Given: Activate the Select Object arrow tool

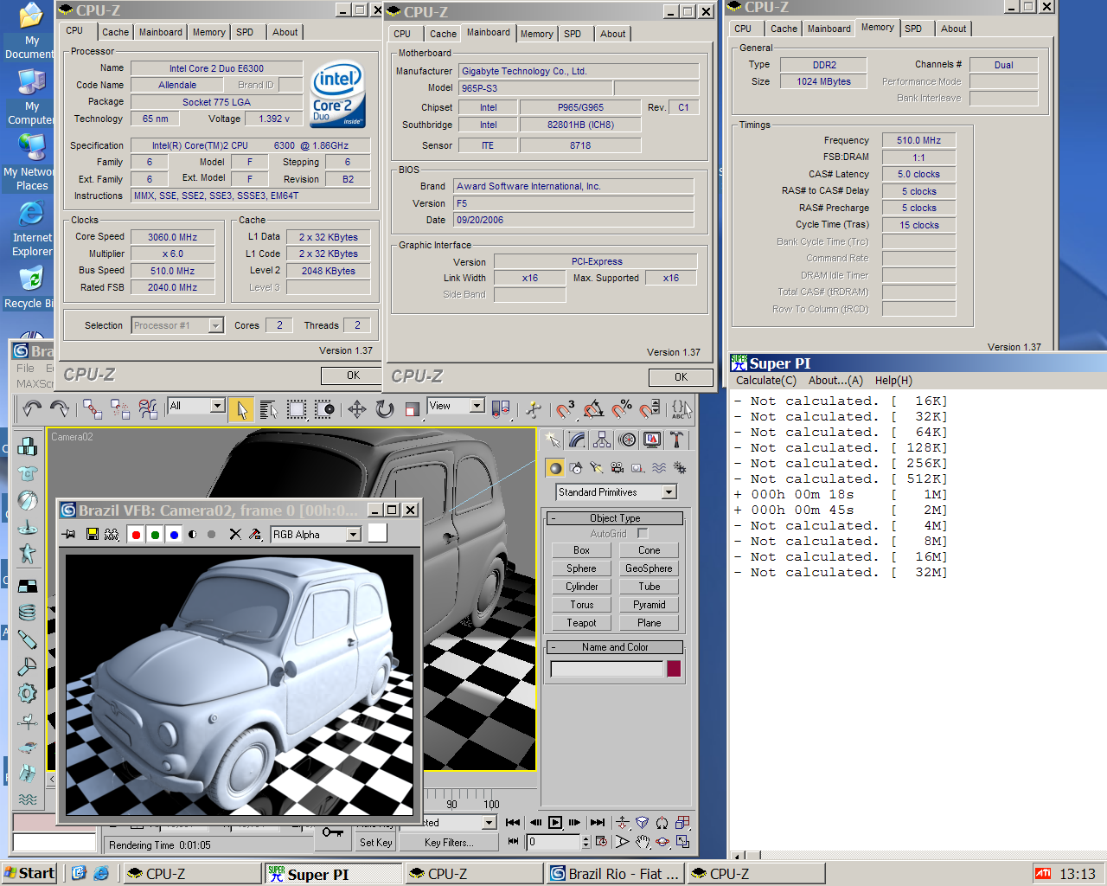Looking at the screenshot, I should click(241, 408).
